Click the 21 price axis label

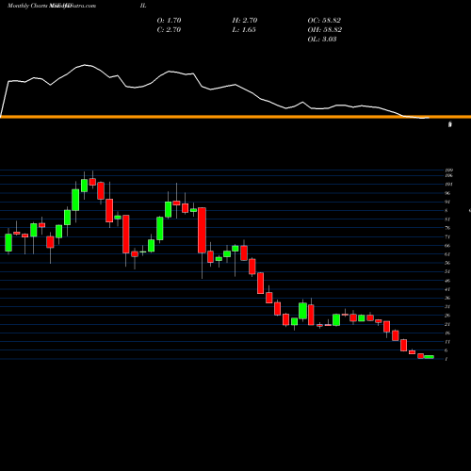point(447,324)
